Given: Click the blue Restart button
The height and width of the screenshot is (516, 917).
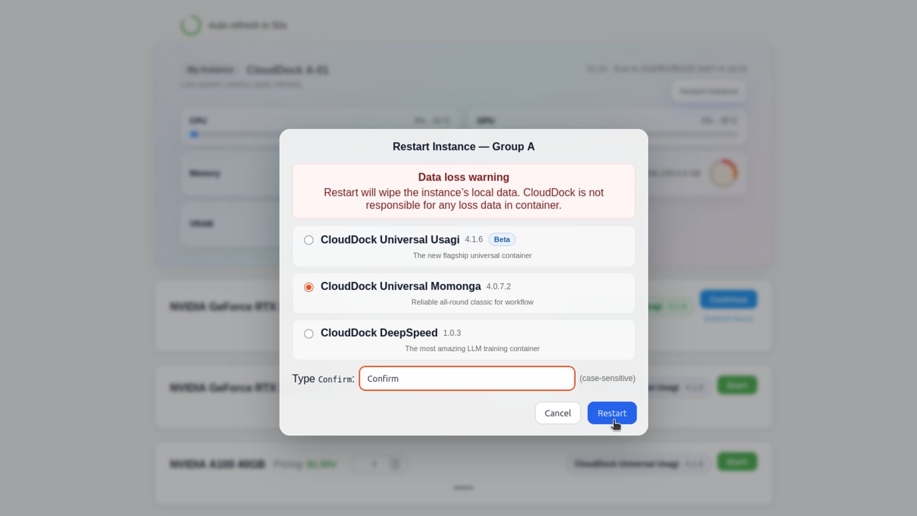Looking at the screenshot, I should [x=611, y=413].
